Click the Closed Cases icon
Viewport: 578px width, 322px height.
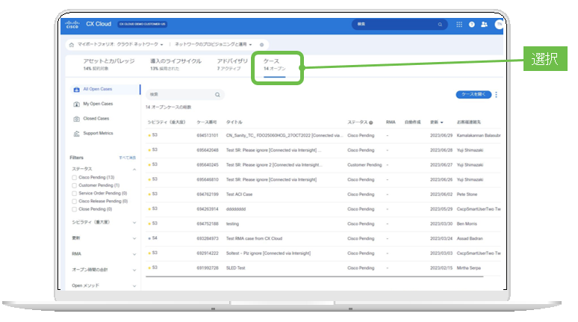click(76, 119)
